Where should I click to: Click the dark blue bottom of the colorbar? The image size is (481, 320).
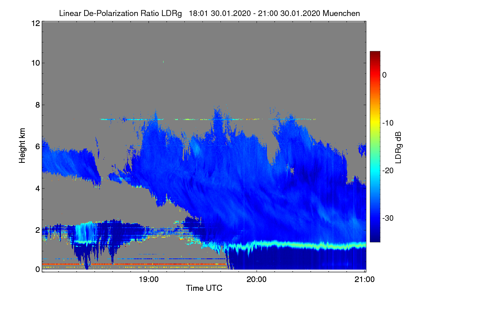375,239
